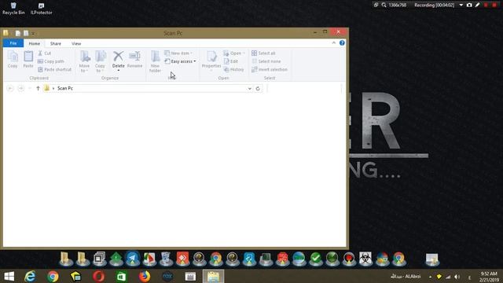The image size is (503, 283).
Task: Click Select none in ribbon
Action: 266,61
